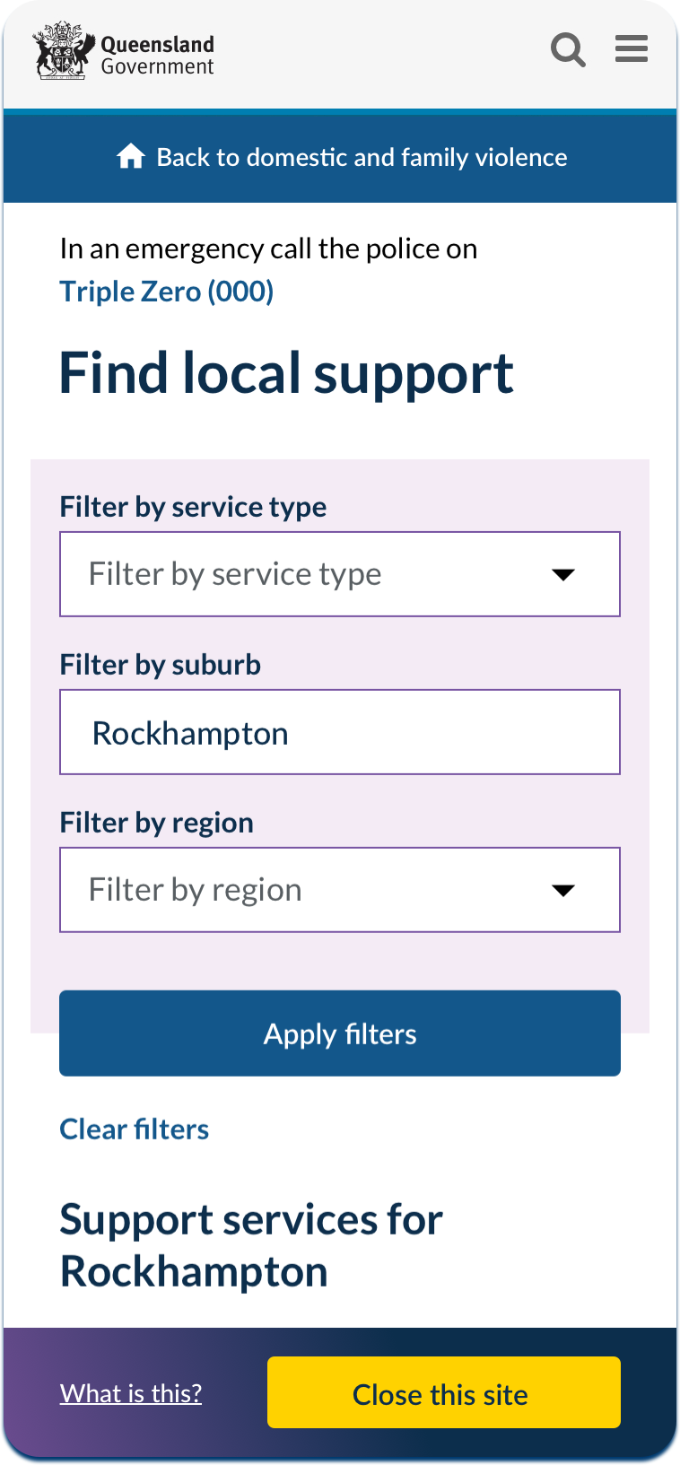Screen dimensions: 680x1465
Task: Open the hamburger menu icon
Action: pyautogui.click(x=632, y=48)
